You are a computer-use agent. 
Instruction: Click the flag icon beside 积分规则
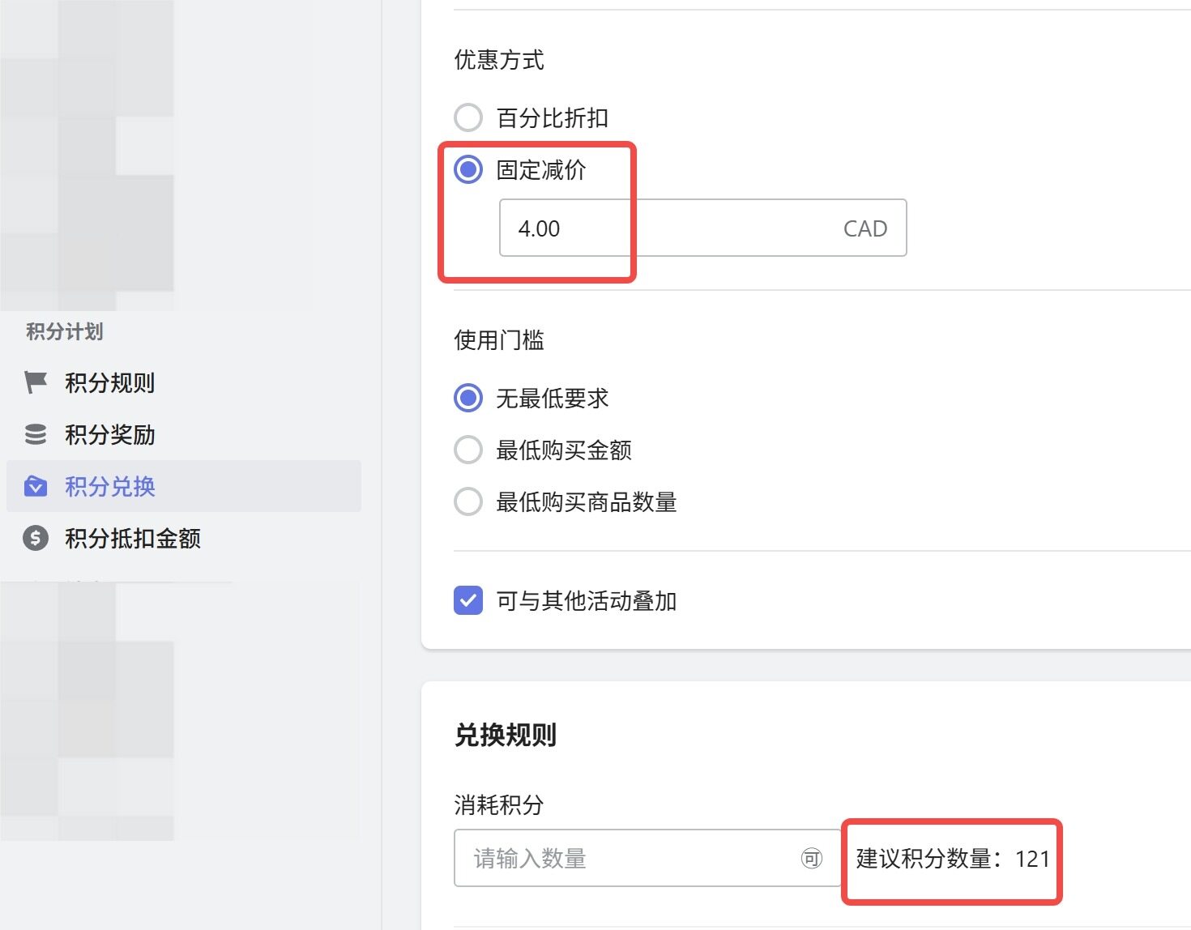pyautogui.click(x=36, y=382)
